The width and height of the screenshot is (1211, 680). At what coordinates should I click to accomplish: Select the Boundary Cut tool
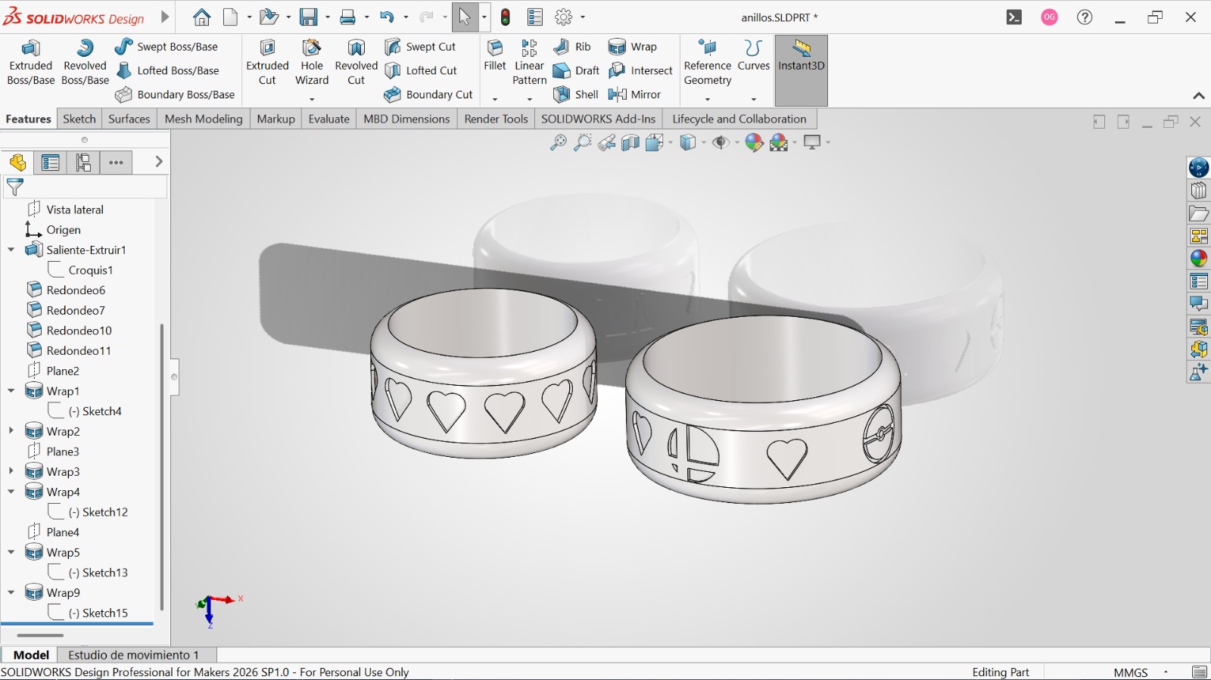click(428, 95)
